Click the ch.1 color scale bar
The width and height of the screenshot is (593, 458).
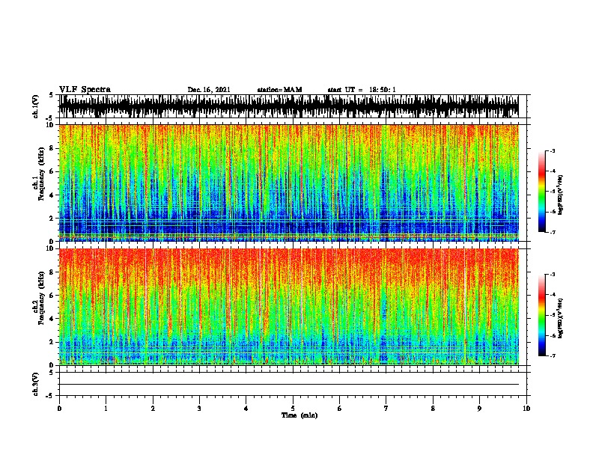point(541,192)
